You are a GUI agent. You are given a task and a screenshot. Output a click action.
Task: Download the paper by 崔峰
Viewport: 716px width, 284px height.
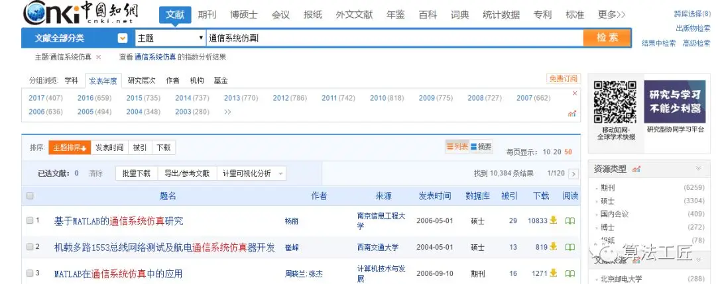point(553,247)
